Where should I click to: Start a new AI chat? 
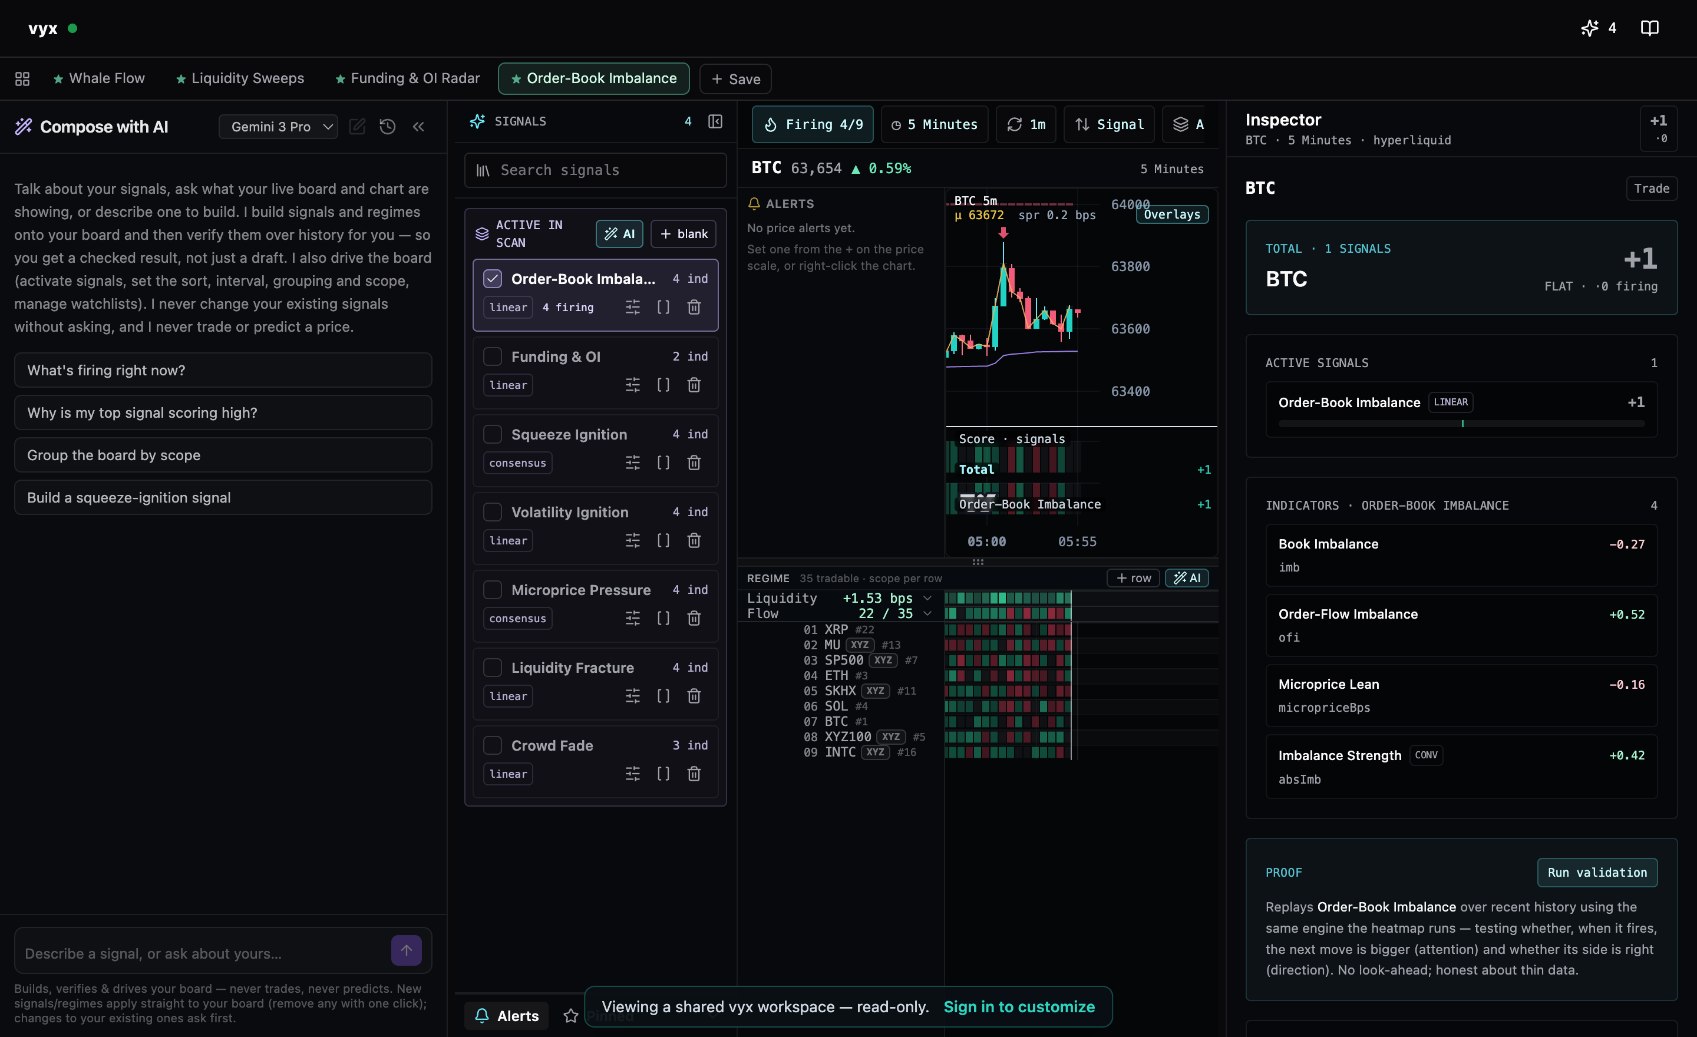(x=358, y=127)
